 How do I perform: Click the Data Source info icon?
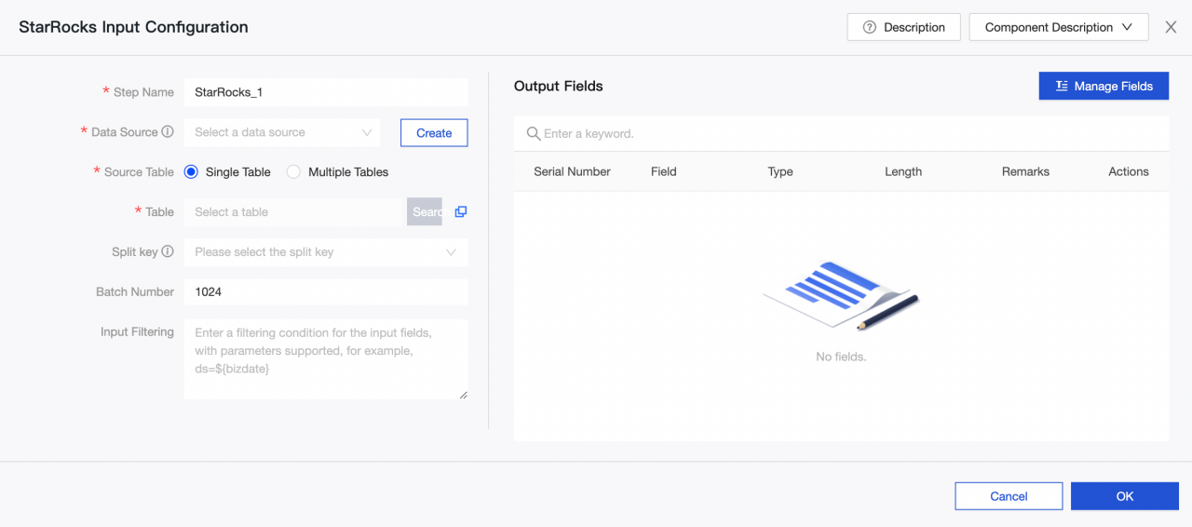pyautogui.click(x=168, y=132)
